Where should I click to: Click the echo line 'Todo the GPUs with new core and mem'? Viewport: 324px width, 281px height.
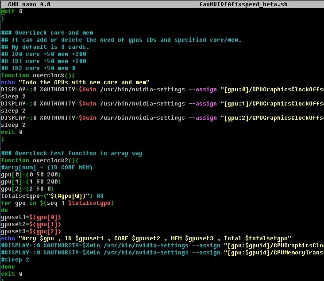[x=75, y=82]
